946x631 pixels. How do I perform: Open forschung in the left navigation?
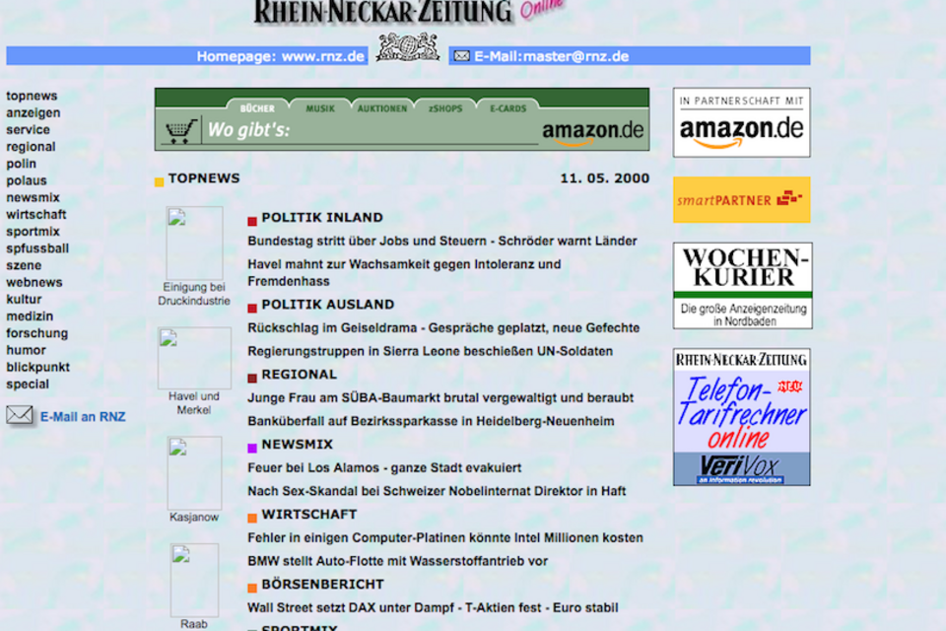(36, 332)
